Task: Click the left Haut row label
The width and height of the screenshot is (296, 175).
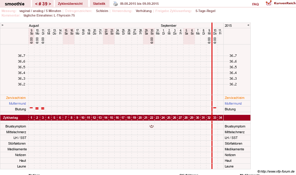Action: tap(23, 161)
